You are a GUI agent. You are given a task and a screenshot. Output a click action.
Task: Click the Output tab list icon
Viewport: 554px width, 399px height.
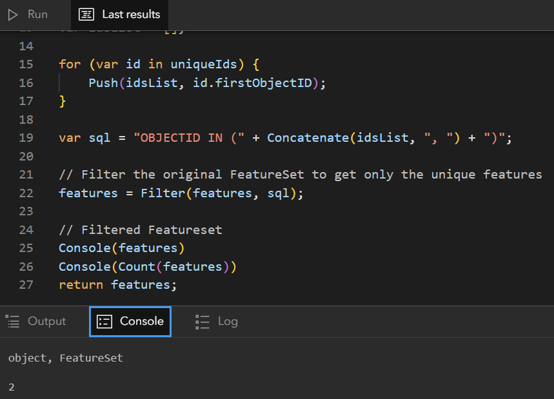click(x=12, y=322)
